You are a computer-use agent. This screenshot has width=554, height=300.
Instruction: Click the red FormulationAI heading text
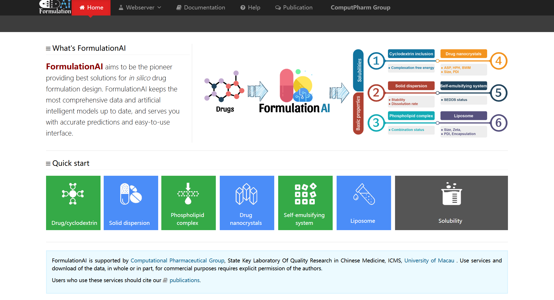(74, 67)
